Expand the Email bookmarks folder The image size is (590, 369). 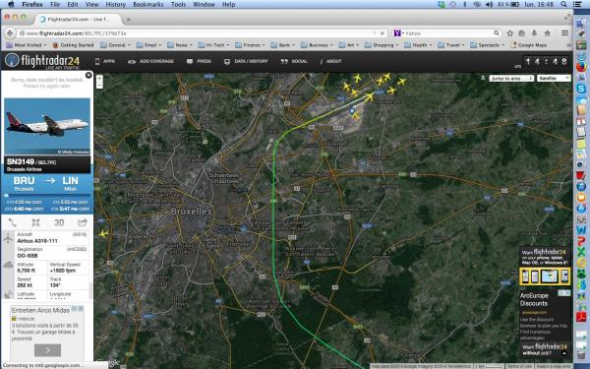[x=149, y=45]
